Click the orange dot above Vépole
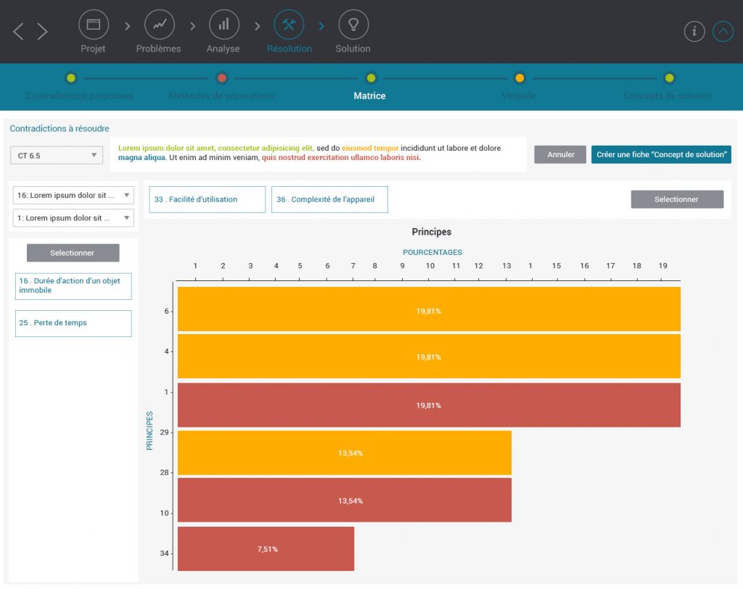This screenshot has width=743, height=589. point(520,78)
